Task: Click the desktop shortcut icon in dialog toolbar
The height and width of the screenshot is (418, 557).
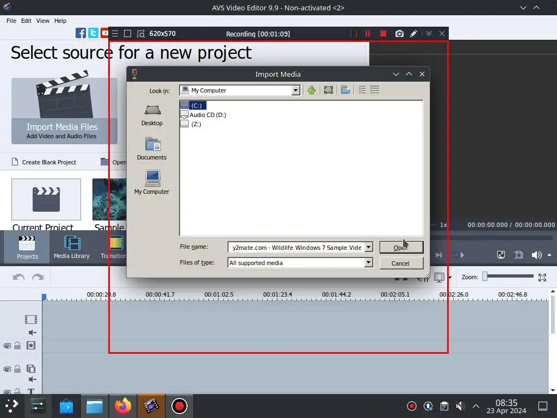Action: (x=329, y=90)
